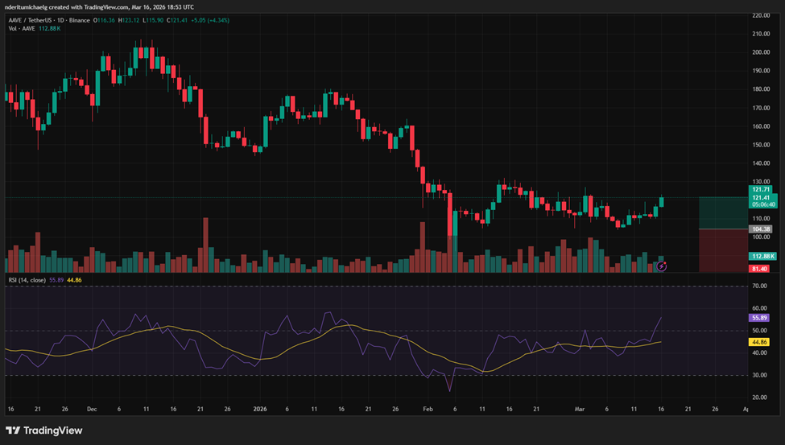The image size is (785, 445).
Task: Click the 121.41 current price label
Action: click(x=762, y=197)
